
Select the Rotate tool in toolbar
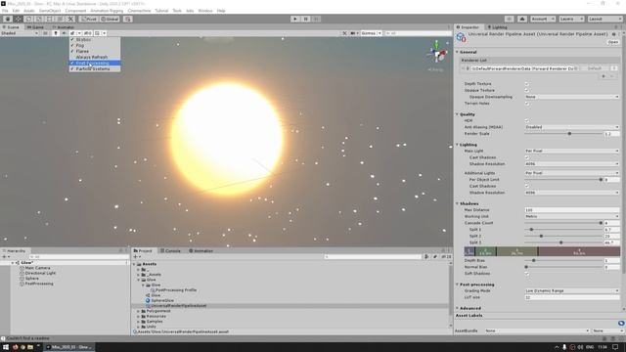(28, 19)
